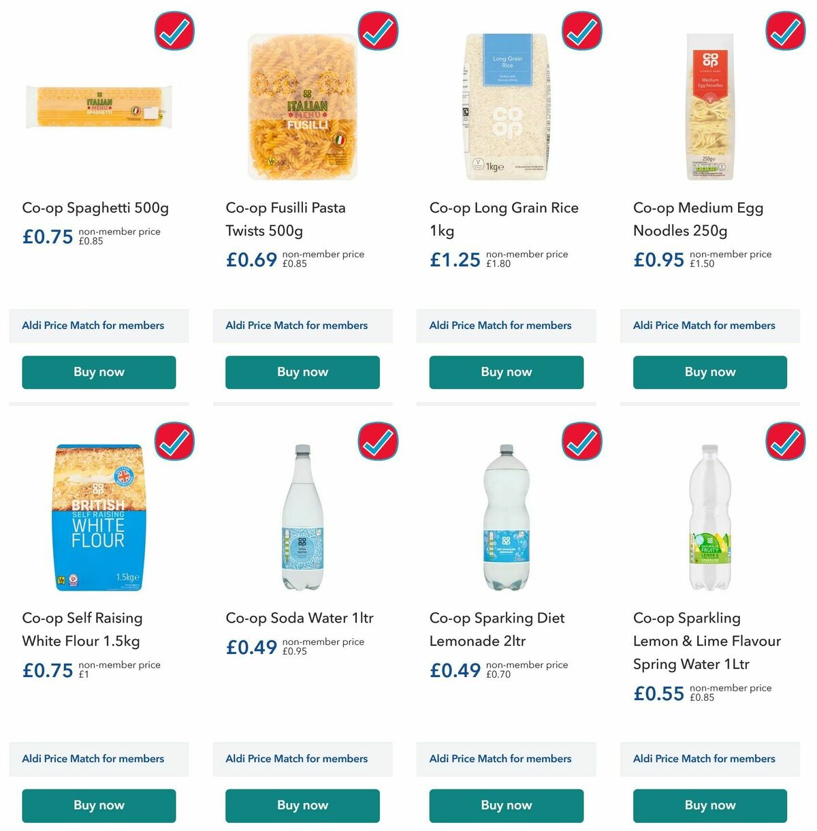Click the checkmark badge on Lemon & Lime Spring Water
Image resolution: width=817 pixels, height=831 pixels.
785,441
